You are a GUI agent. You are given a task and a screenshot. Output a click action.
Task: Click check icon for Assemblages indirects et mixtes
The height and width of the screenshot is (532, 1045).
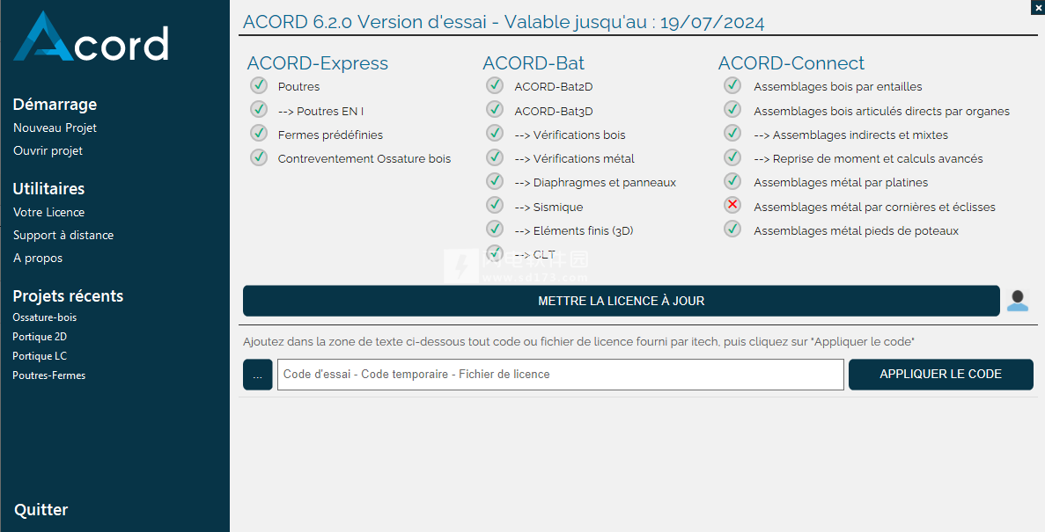pos(732,133)
